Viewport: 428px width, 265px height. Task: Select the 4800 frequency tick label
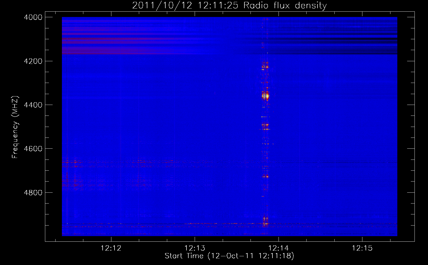33,193
